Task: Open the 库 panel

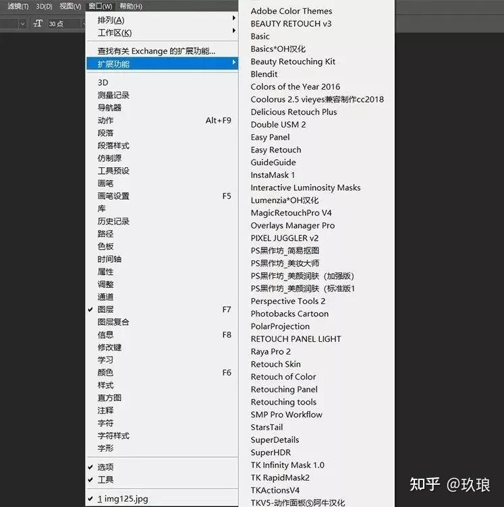Action: [x=162, y=208]
